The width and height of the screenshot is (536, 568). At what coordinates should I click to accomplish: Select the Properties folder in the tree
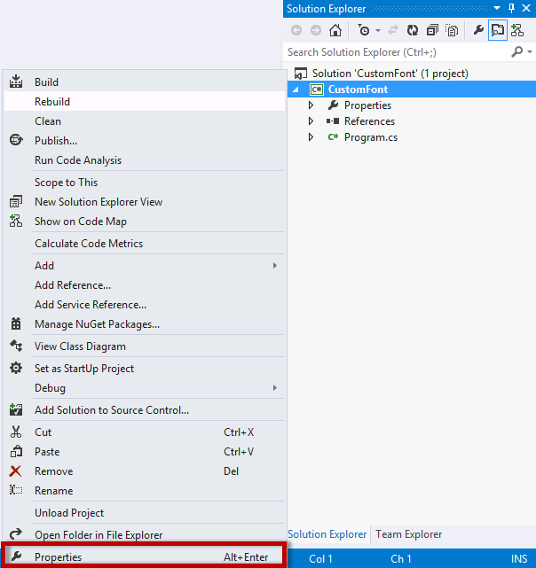367,105
